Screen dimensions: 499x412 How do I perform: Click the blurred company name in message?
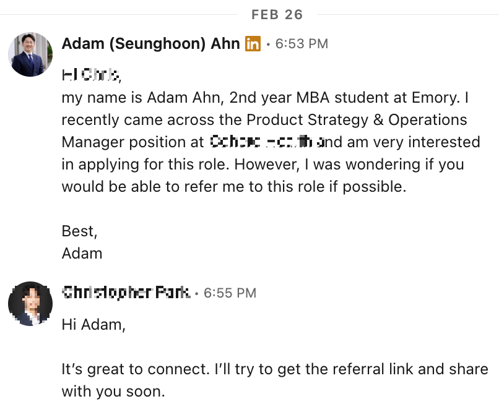pyautogui.click(x=266, y=142)
